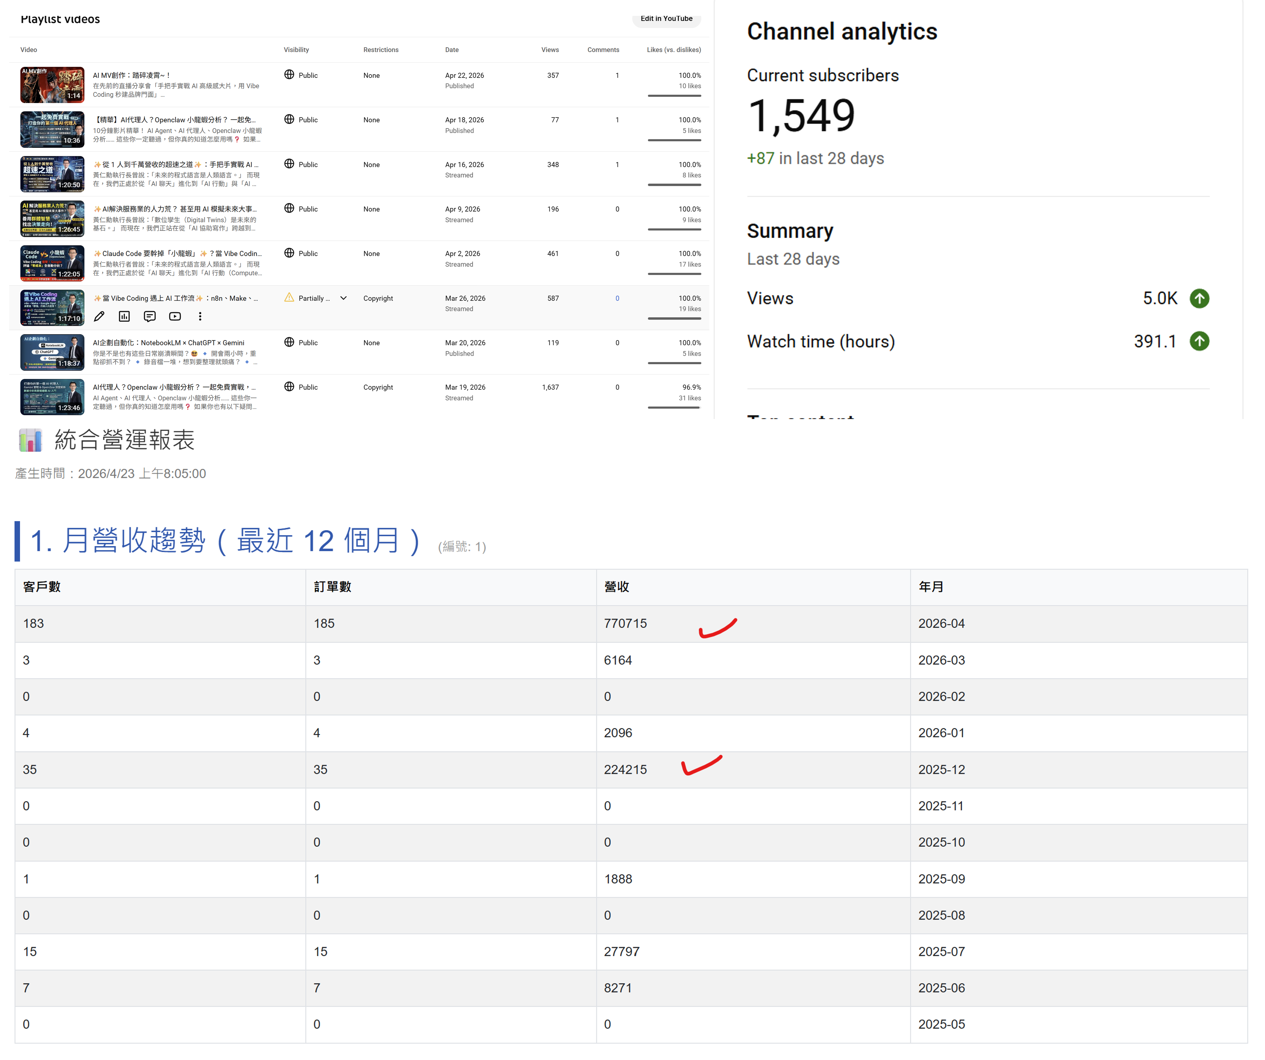The width and height of the screenshot is (1265, 1060).
Task: Click the like ratio bar for 19 likes row
Action: coord(675,319)
